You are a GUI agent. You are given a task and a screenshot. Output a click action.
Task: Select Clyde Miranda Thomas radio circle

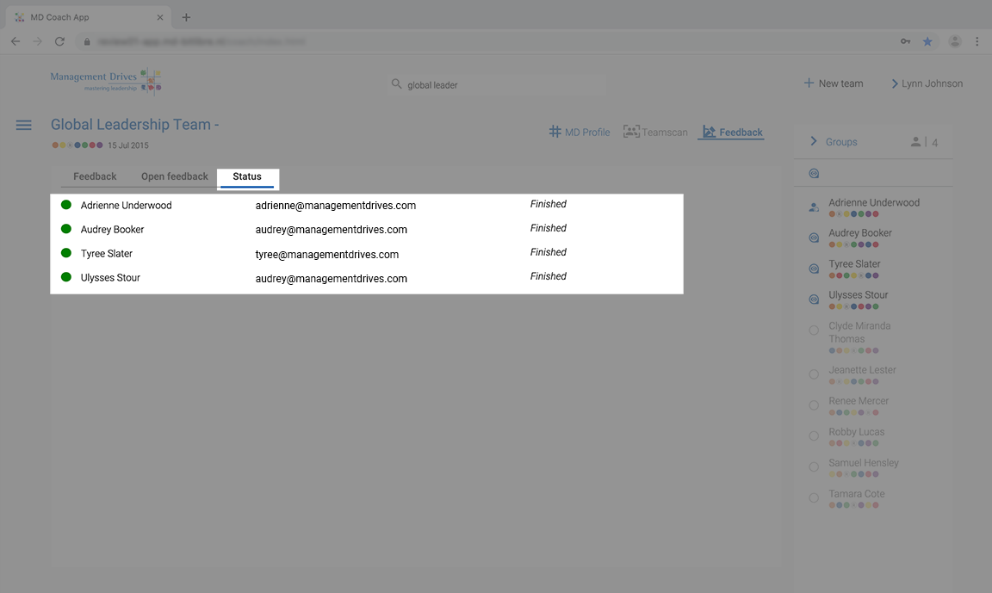tap(815, 330)
